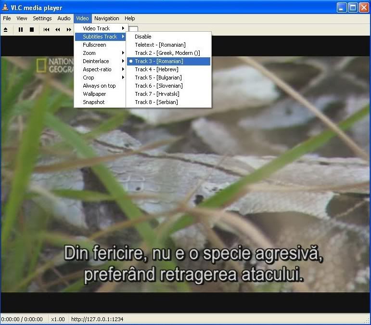Choose Fullscreen from the Video menu
Screen dimensions: 371x325
(94, 45)
